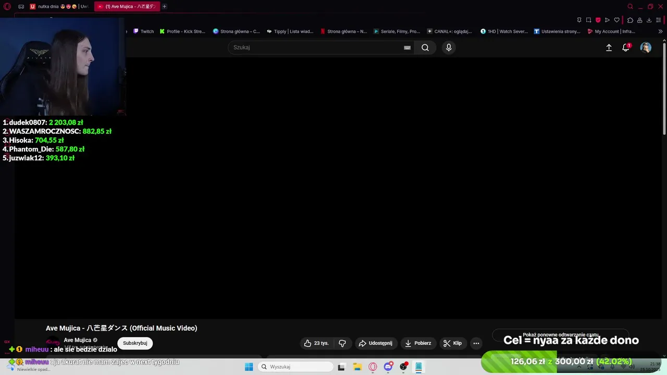Open Task View on the taskbar

click(x=341, y=367)
